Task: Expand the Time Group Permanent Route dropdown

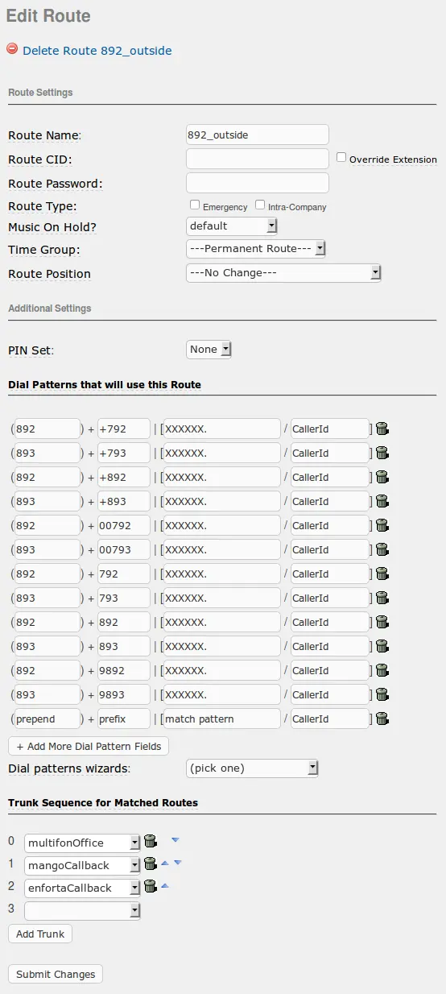Action: click(x=256, y=249)
